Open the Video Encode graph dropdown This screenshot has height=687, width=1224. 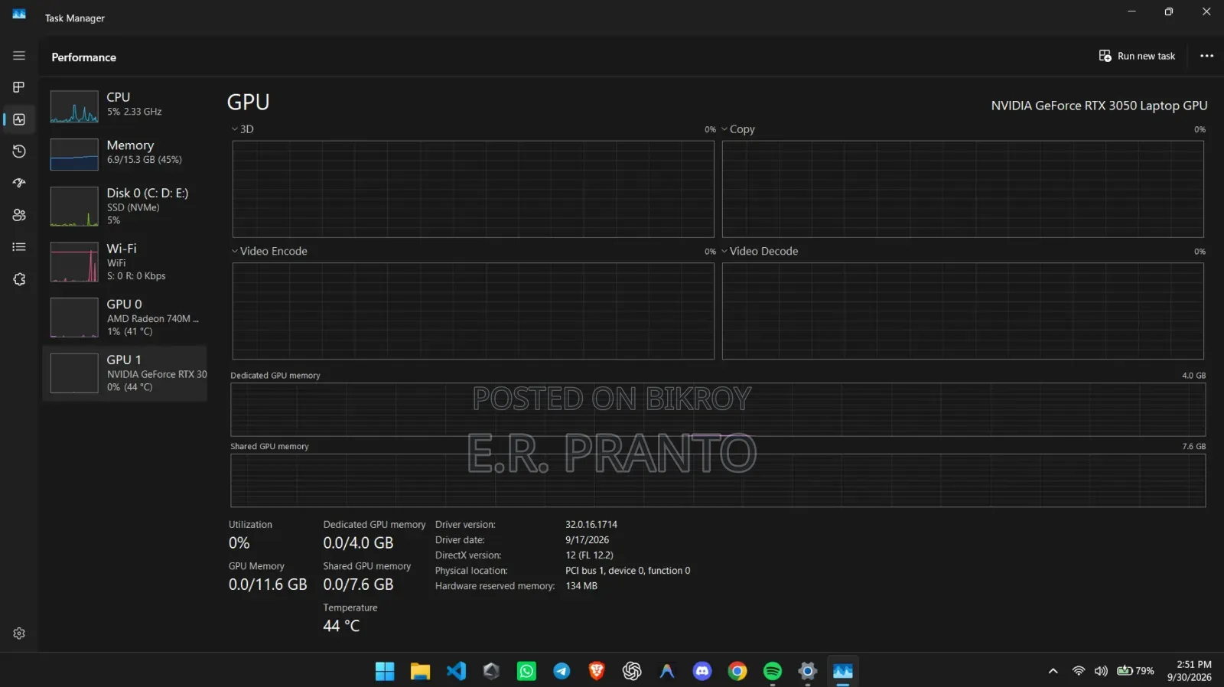click(x=269, y=251)
